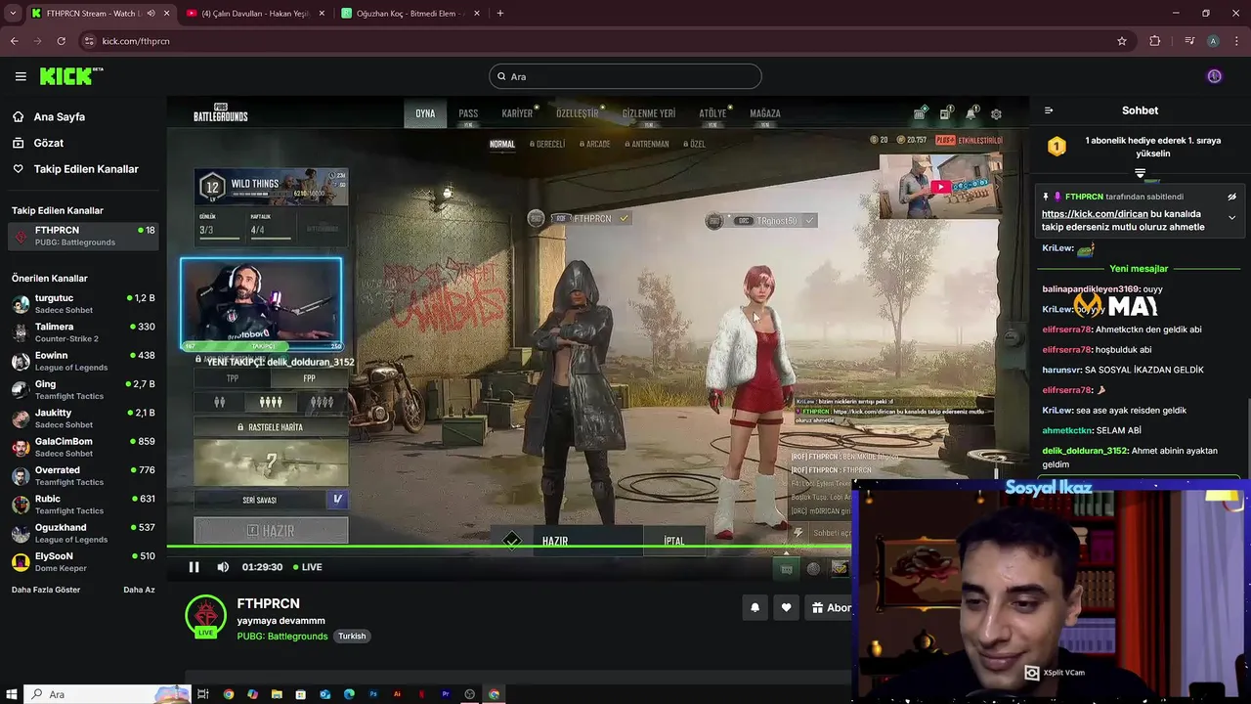Screen dimensions: 1251x704
Task: Open Task View in taskbar
Action: tap(203, 694)
